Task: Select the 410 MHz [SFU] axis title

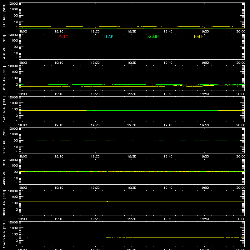Action: 4,47
